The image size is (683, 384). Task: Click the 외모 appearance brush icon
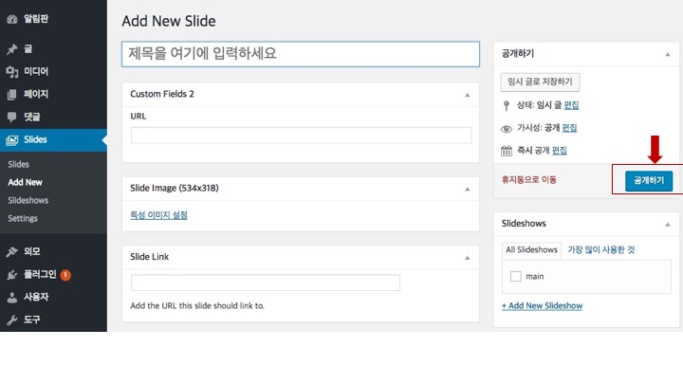11,251
